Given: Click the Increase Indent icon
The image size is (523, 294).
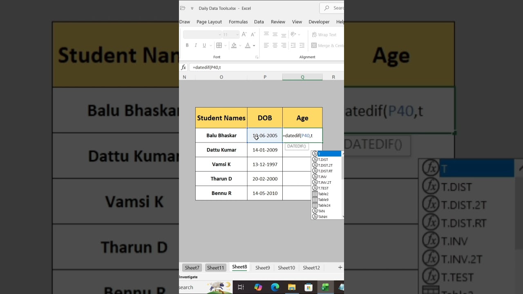Looking at the screenshot, I should click(x=302, y=45).
